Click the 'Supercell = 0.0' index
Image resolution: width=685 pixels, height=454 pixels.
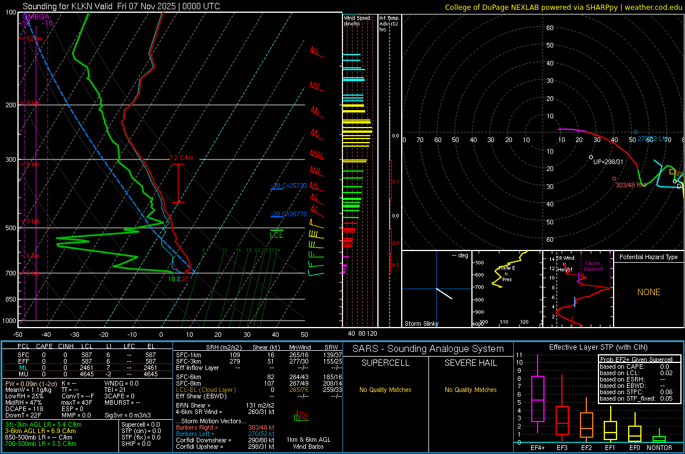click(x=140, y=424)
